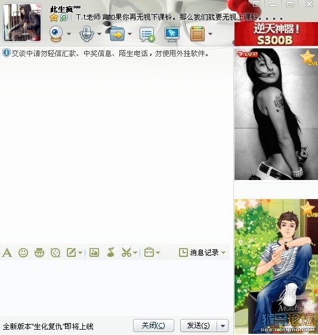
Task: Open the send options arrow beside 发送
Action: pyautogui.click(x=223, y=326)
